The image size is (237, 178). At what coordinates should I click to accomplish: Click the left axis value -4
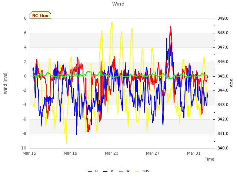(24, 105)
